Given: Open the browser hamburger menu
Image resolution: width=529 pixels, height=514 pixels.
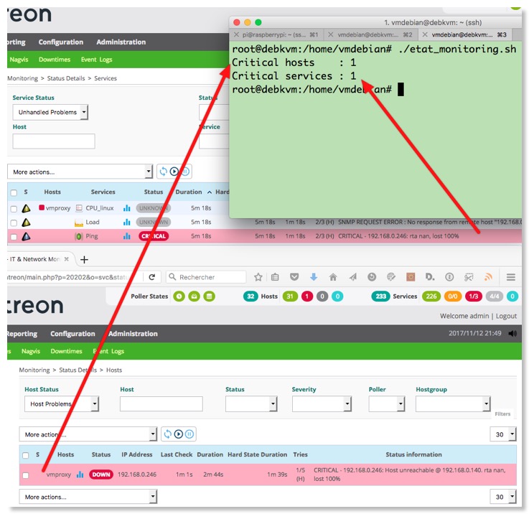Looking at the screenshot, I should click(510, 277).
